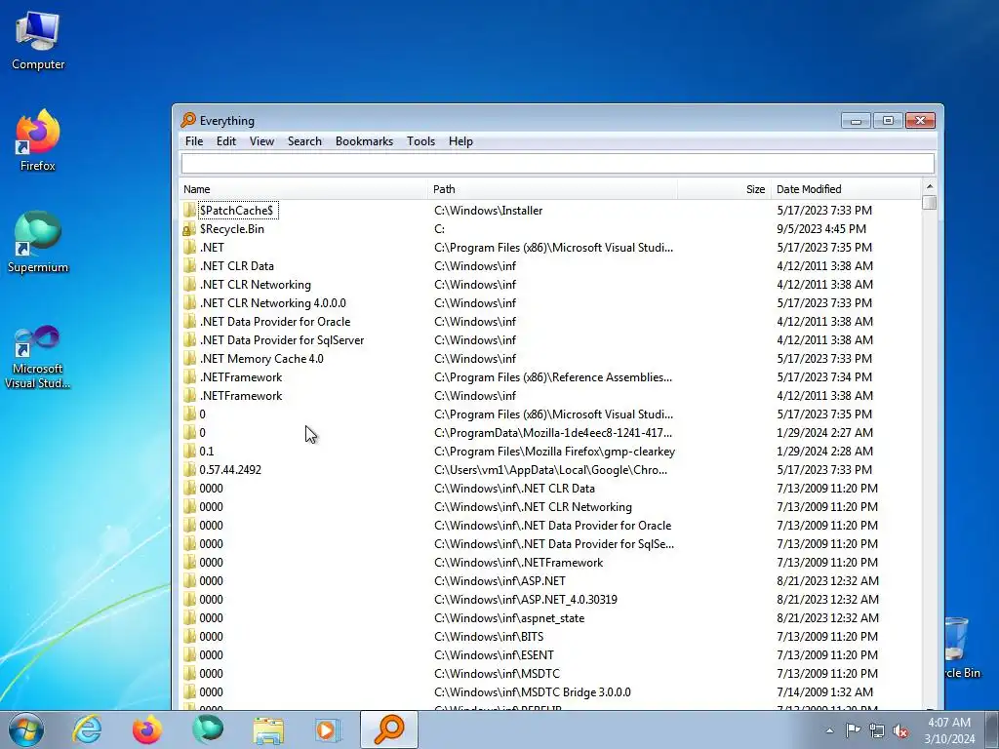
Task: Sort results by Date Modified column
Action: tap(846, 189)
